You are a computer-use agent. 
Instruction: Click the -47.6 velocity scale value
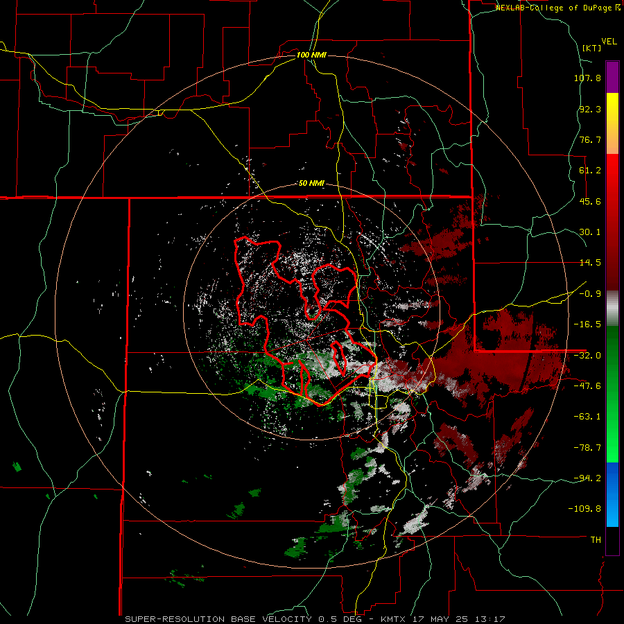coord(587,386)
